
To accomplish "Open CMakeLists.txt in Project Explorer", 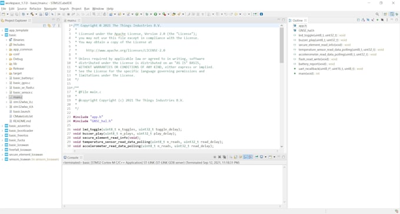I will [23, 116].
